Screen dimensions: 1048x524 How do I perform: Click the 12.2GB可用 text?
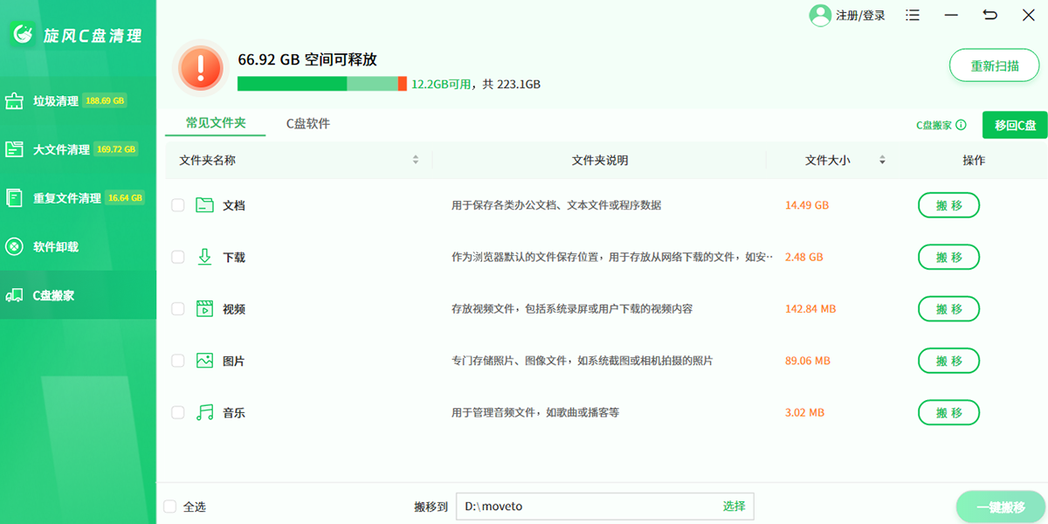(x=441, y=85)
